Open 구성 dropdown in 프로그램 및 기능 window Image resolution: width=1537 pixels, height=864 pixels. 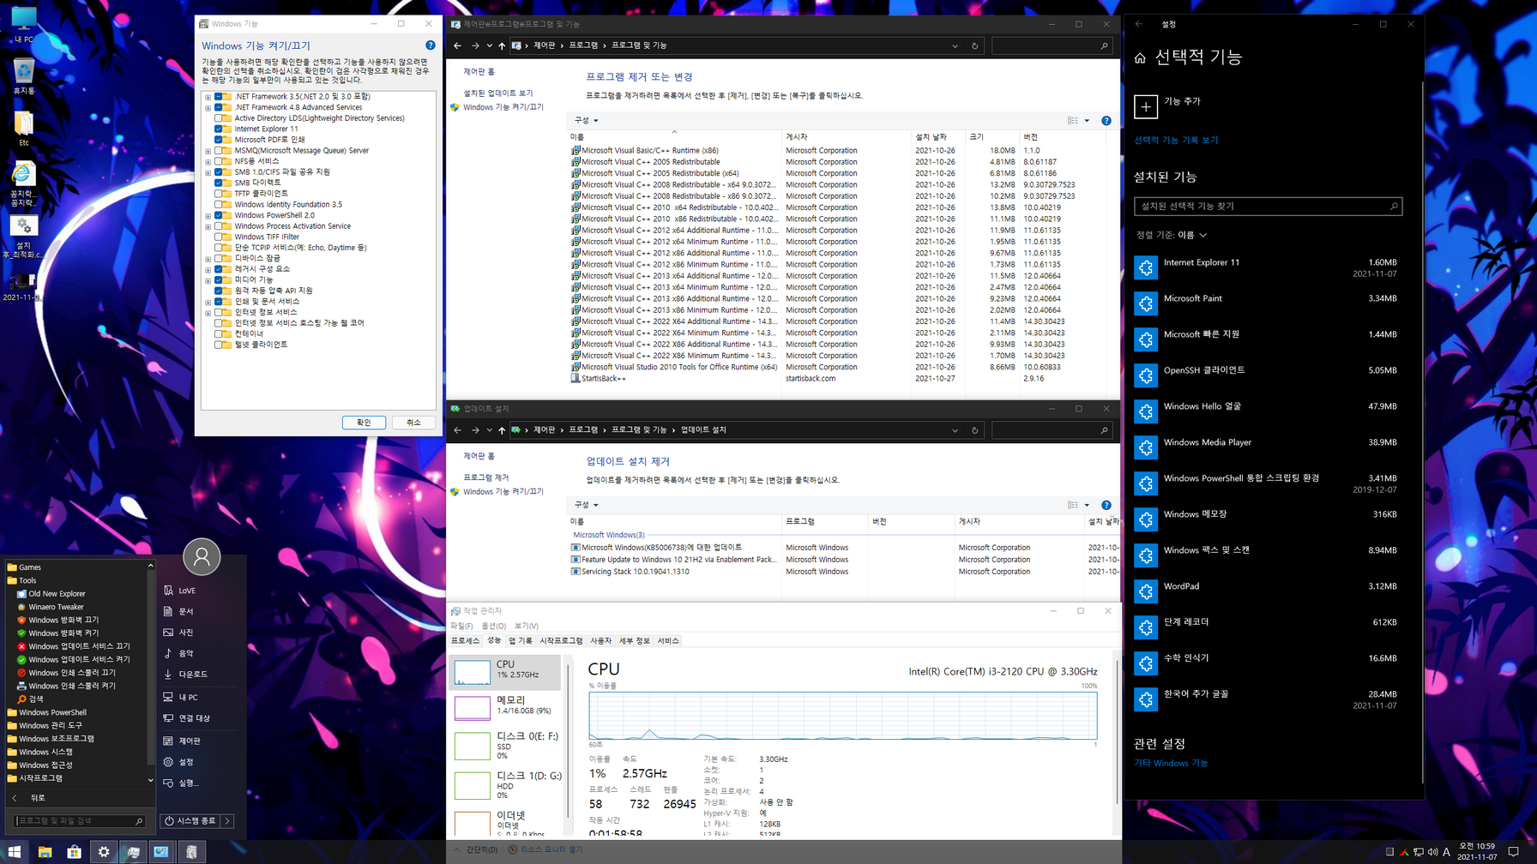click(x=586, y=121)
